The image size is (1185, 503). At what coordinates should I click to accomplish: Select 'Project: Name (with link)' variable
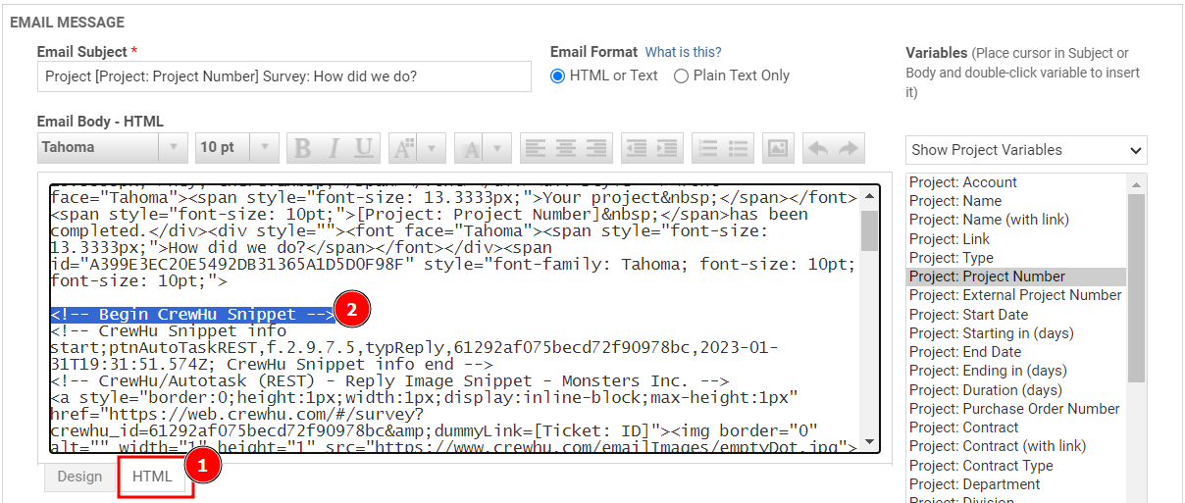point(989,220)
